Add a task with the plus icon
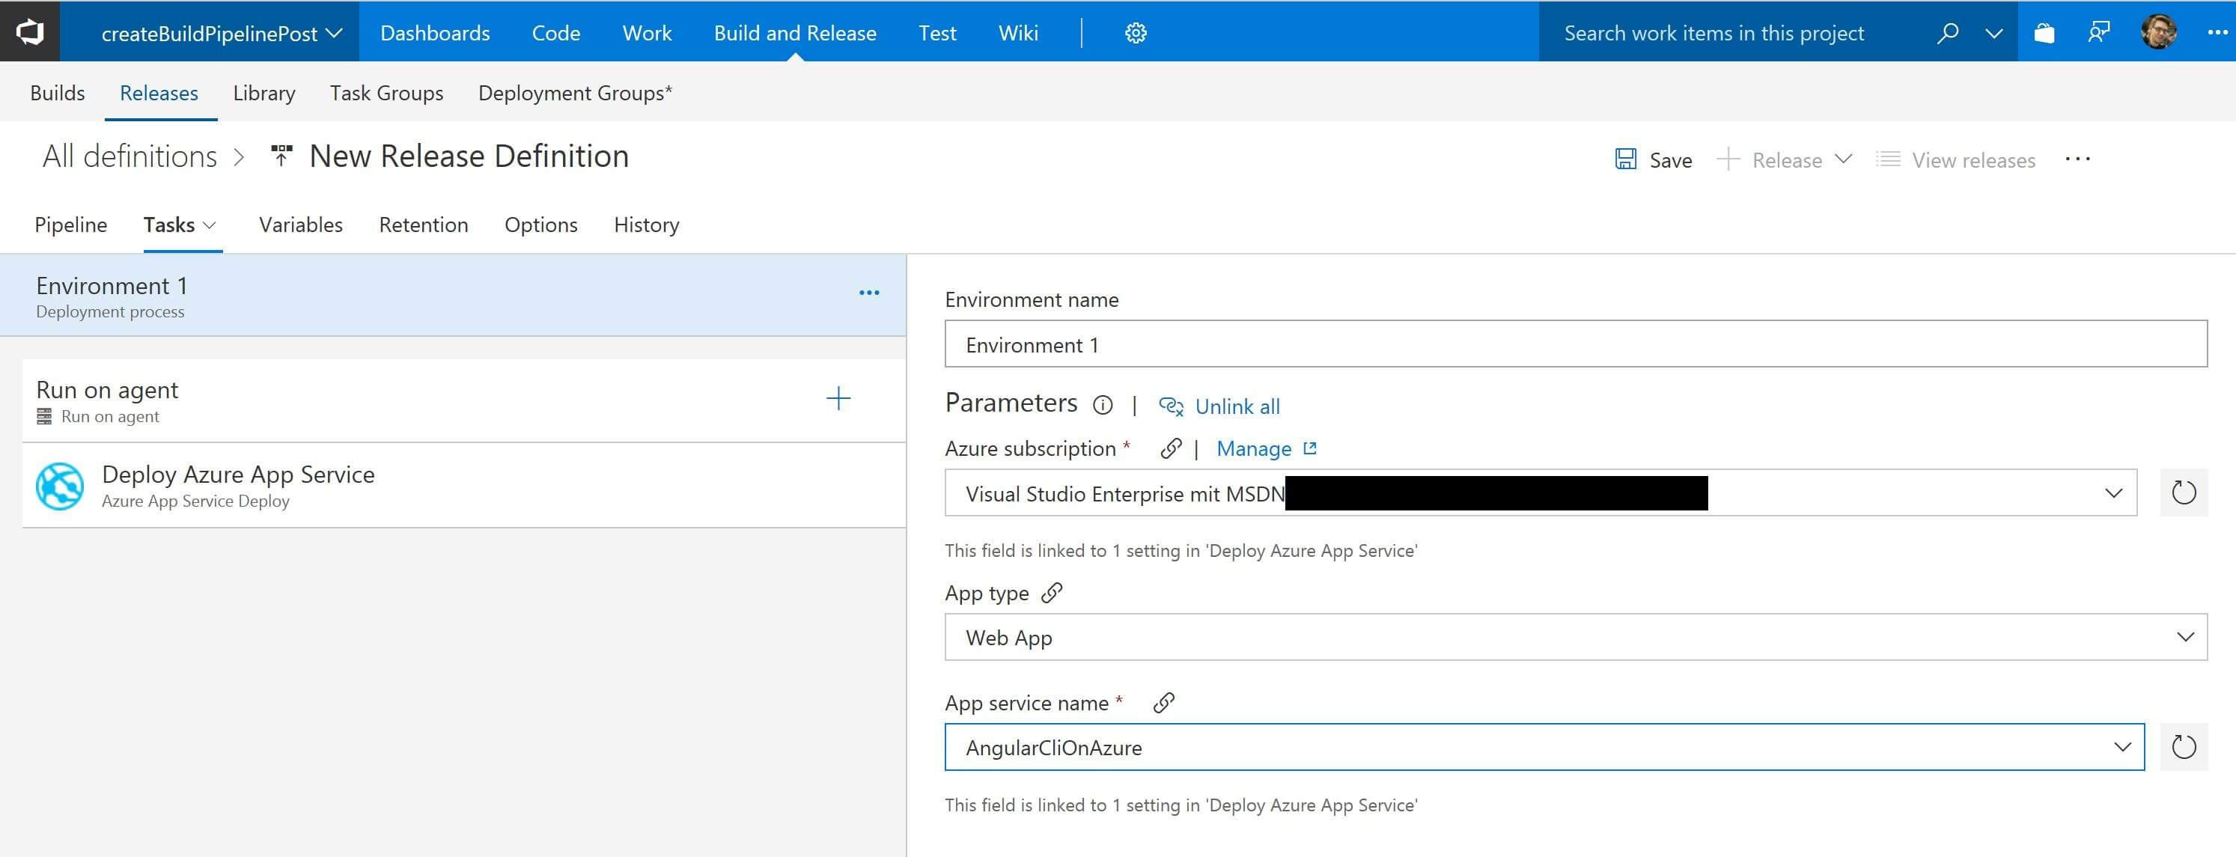Viewport: 2236px width, 857px height. pos(838,400)
